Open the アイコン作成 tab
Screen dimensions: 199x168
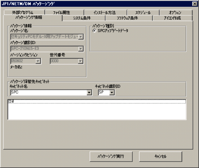pyautogui.click(x=173, y=18)
